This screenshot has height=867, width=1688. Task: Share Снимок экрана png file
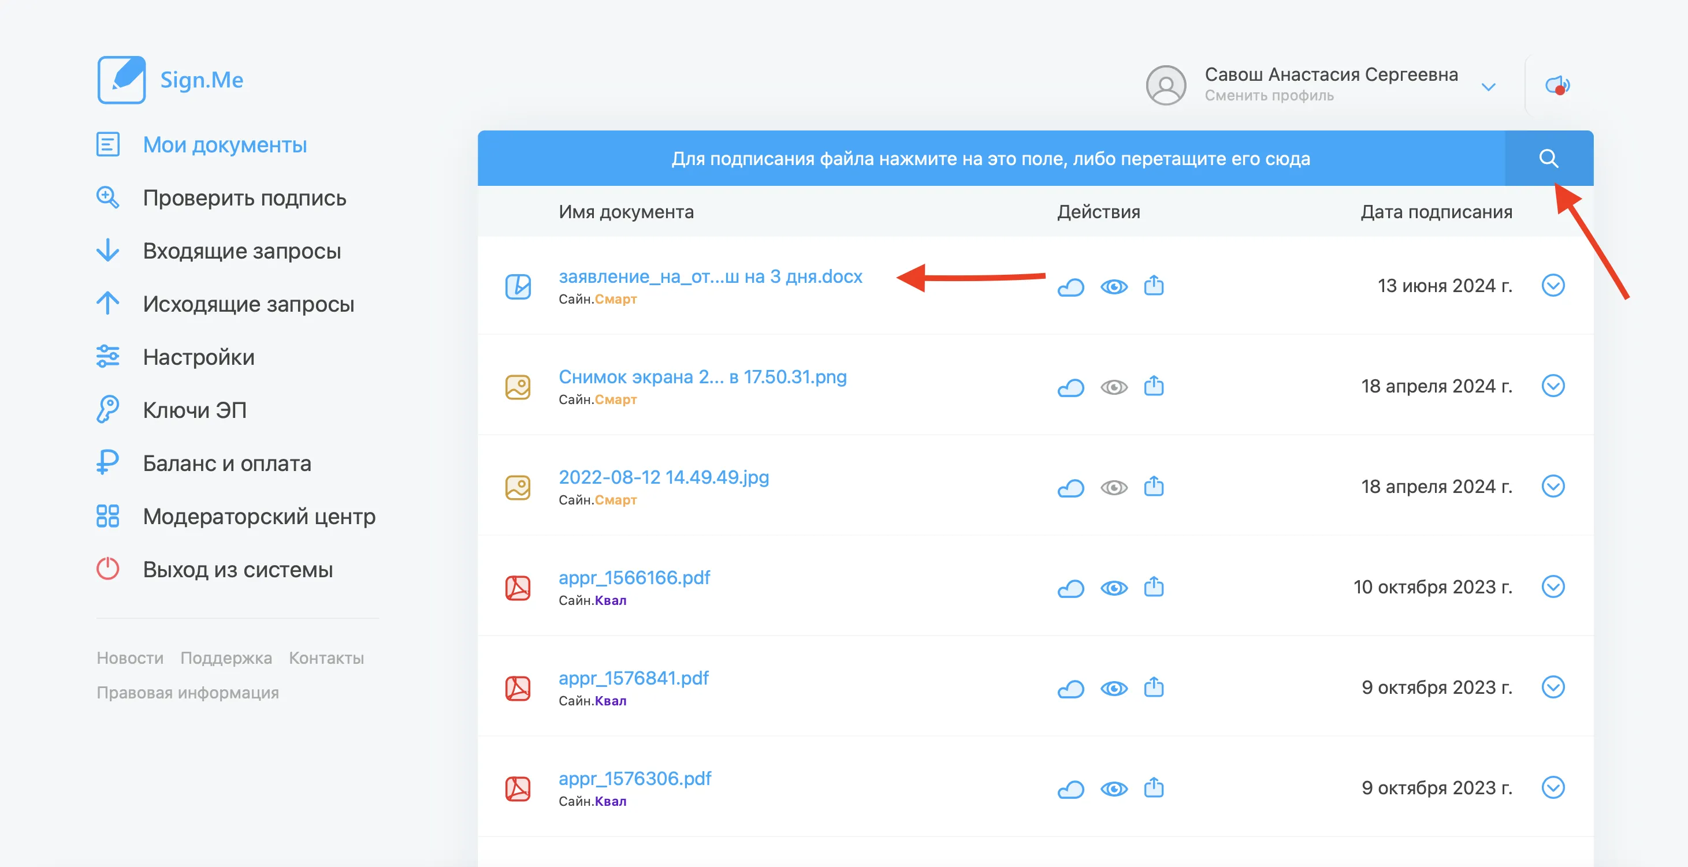coord(1154,386)
